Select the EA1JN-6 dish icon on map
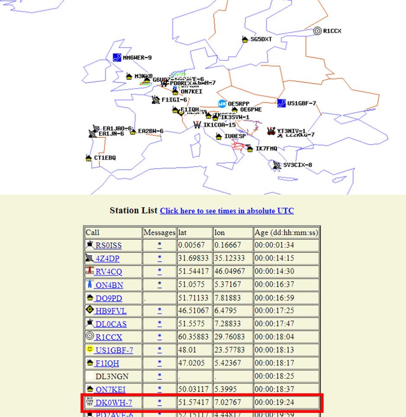406x417 pixels. point(92,134)
